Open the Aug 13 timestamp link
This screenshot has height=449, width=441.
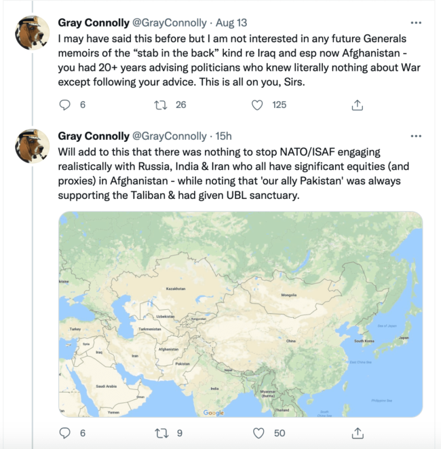click(x=233, y=22)
